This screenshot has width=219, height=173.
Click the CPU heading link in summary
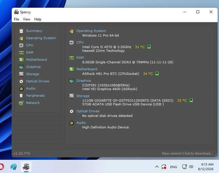[x=80, y=42]
